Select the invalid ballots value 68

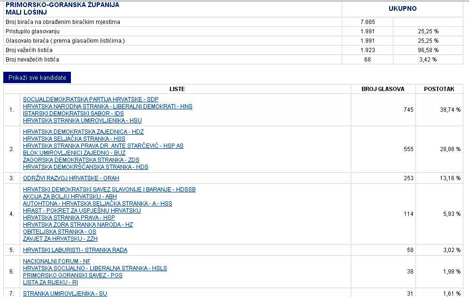click(x=368, y=60)
